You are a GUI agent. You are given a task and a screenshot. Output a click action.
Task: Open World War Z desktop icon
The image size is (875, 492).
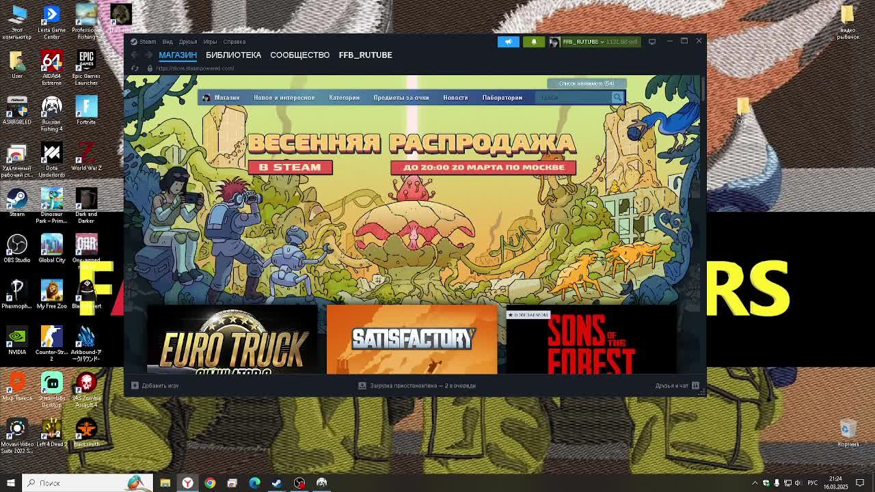(86, 156)
